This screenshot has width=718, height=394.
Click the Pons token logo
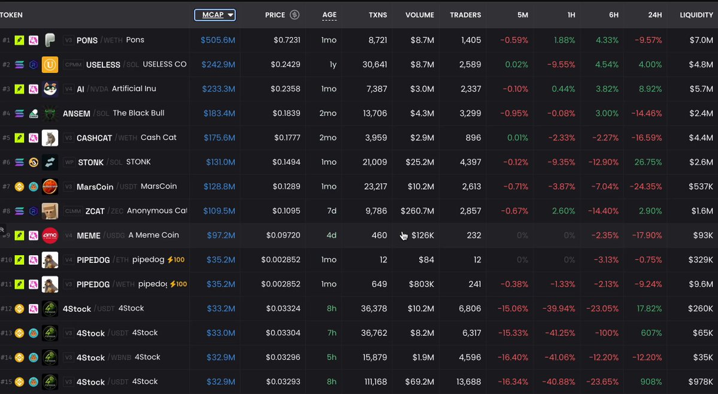[50, 40]
